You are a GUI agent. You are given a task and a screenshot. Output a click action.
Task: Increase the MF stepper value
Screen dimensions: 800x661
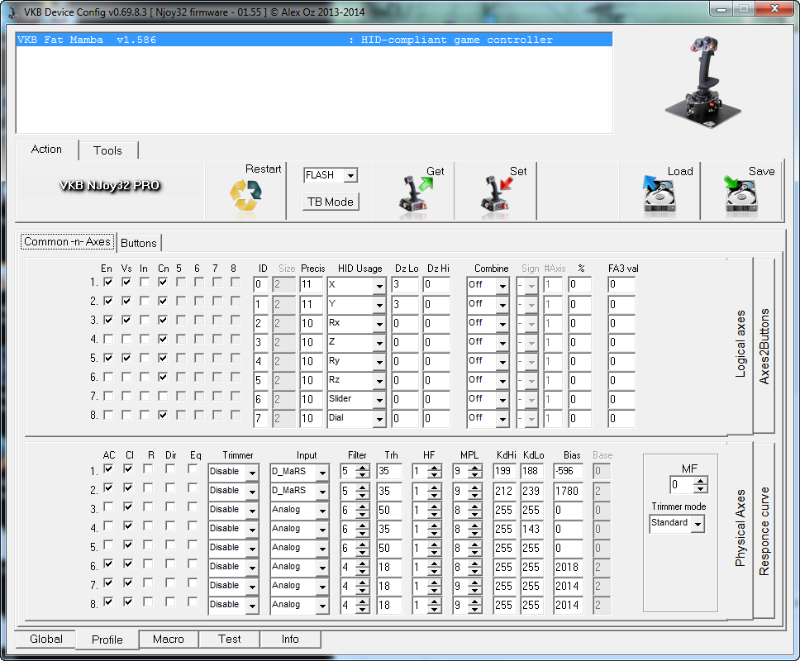point(702,481)
